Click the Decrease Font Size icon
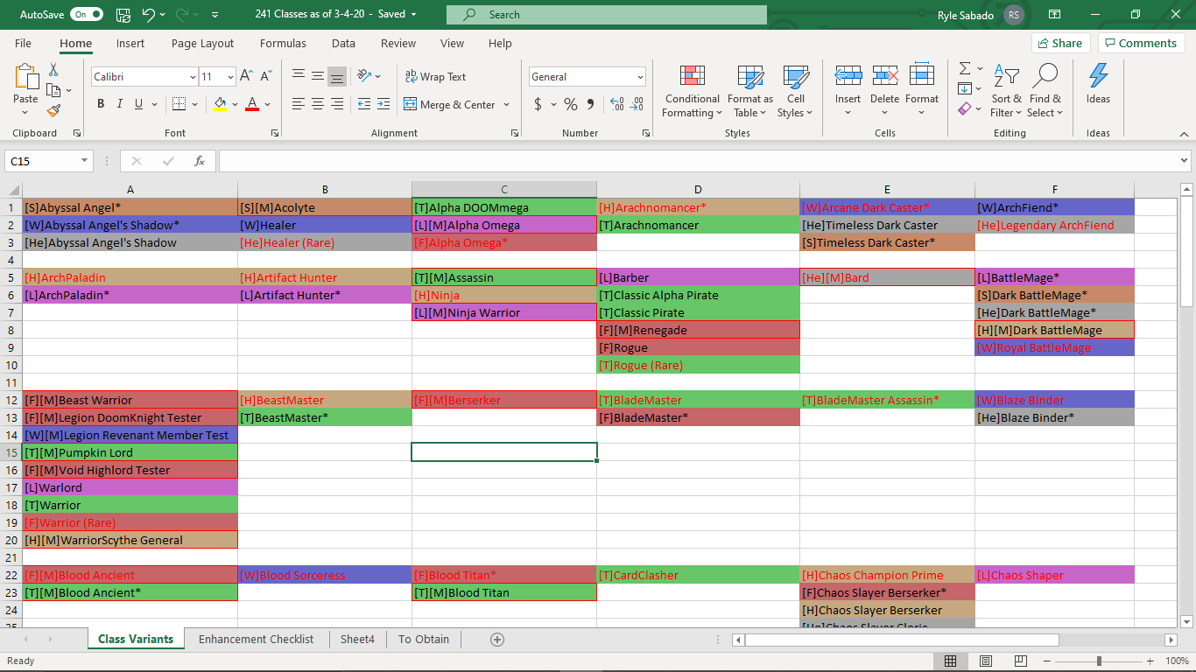 tap(265, 77)
